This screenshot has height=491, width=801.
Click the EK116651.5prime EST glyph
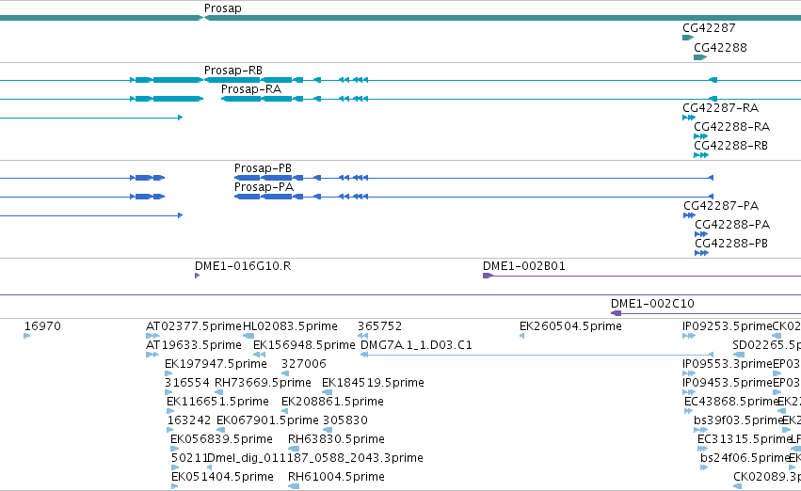(170, 411)
